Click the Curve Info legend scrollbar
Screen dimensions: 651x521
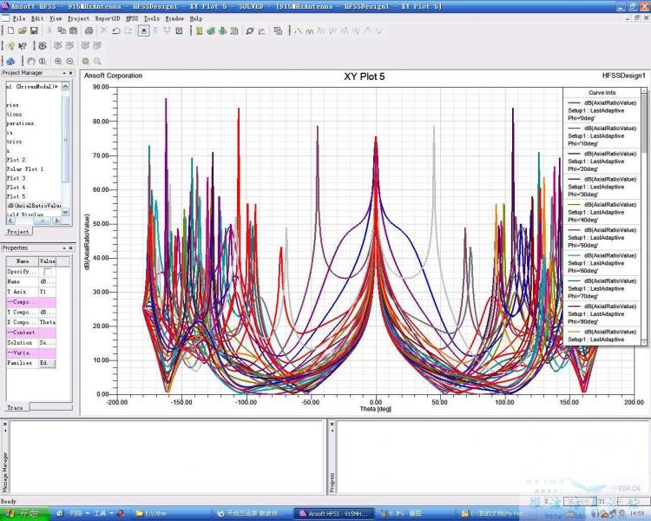point(644,117)
